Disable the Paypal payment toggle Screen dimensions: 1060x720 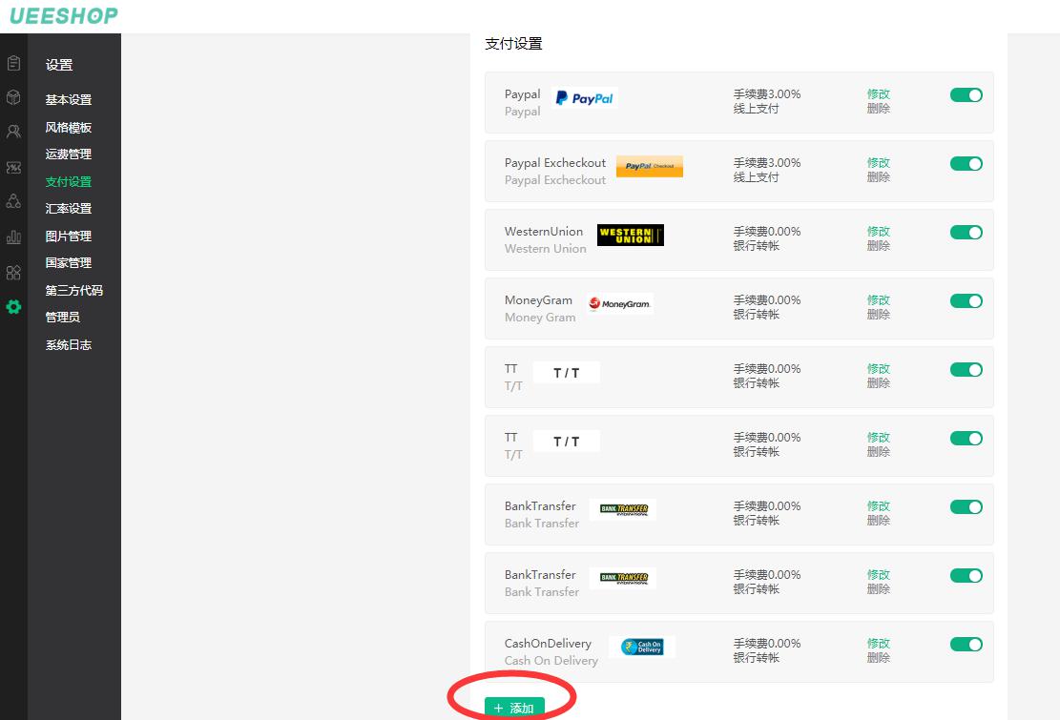point(966,95)
